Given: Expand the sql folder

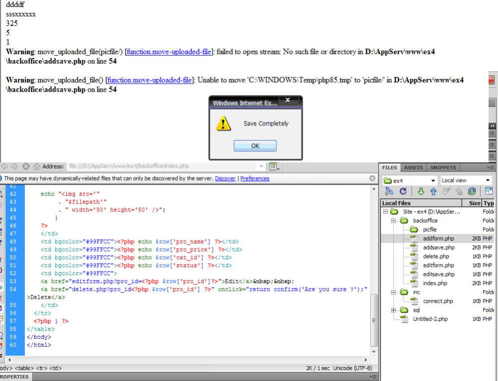Looking at the screenshot, I should 393,310.
